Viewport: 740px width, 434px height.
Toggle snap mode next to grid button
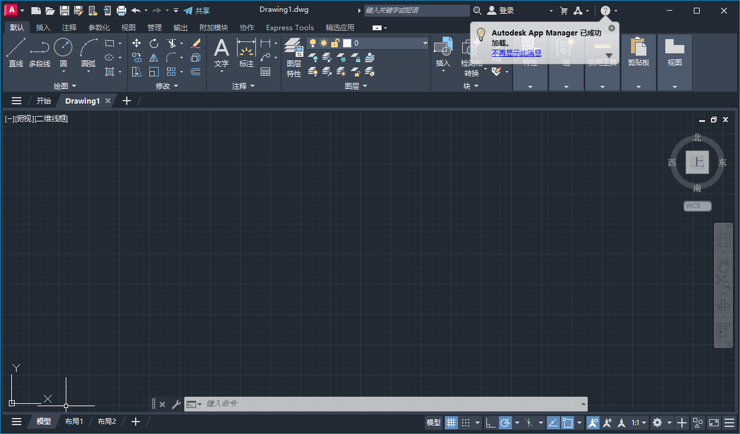466,422
